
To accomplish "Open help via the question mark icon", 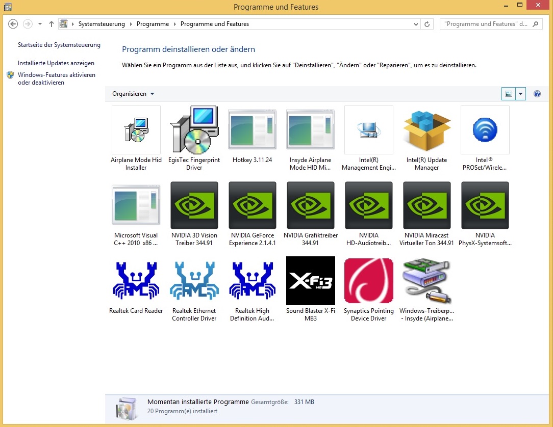I will click(x=537, y=94).
